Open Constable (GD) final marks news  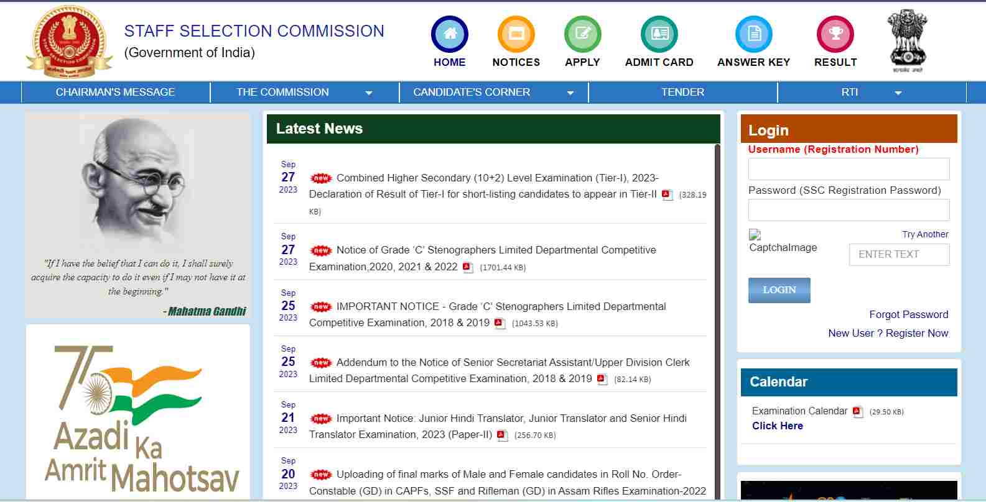[508, 483]
